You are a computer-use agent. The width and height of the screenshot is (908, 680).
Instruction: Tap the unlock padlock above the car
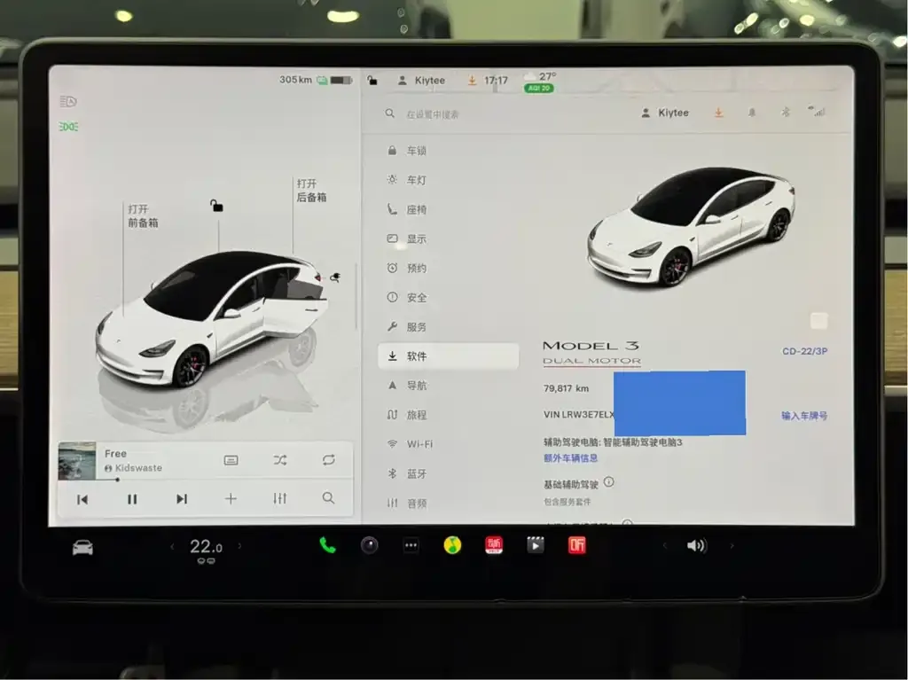pos(216,206)
